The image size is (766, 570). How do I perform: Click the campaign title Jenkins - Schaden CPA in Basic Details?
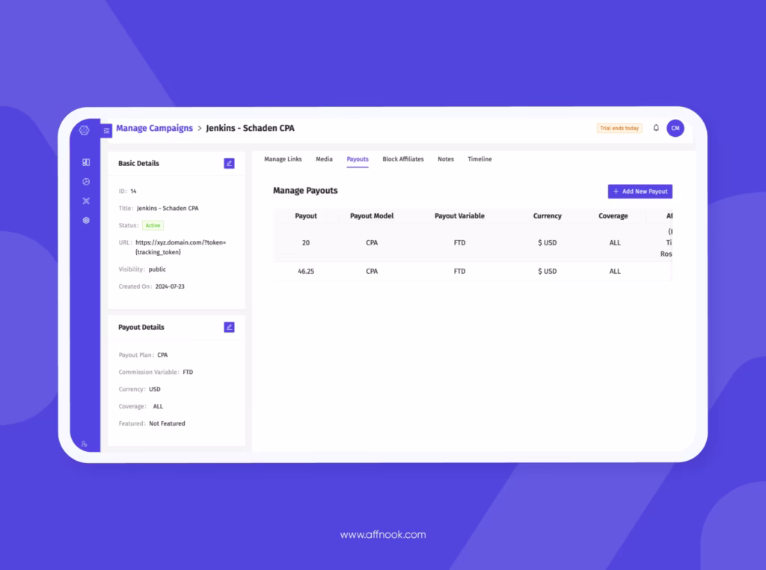(168, 208)
